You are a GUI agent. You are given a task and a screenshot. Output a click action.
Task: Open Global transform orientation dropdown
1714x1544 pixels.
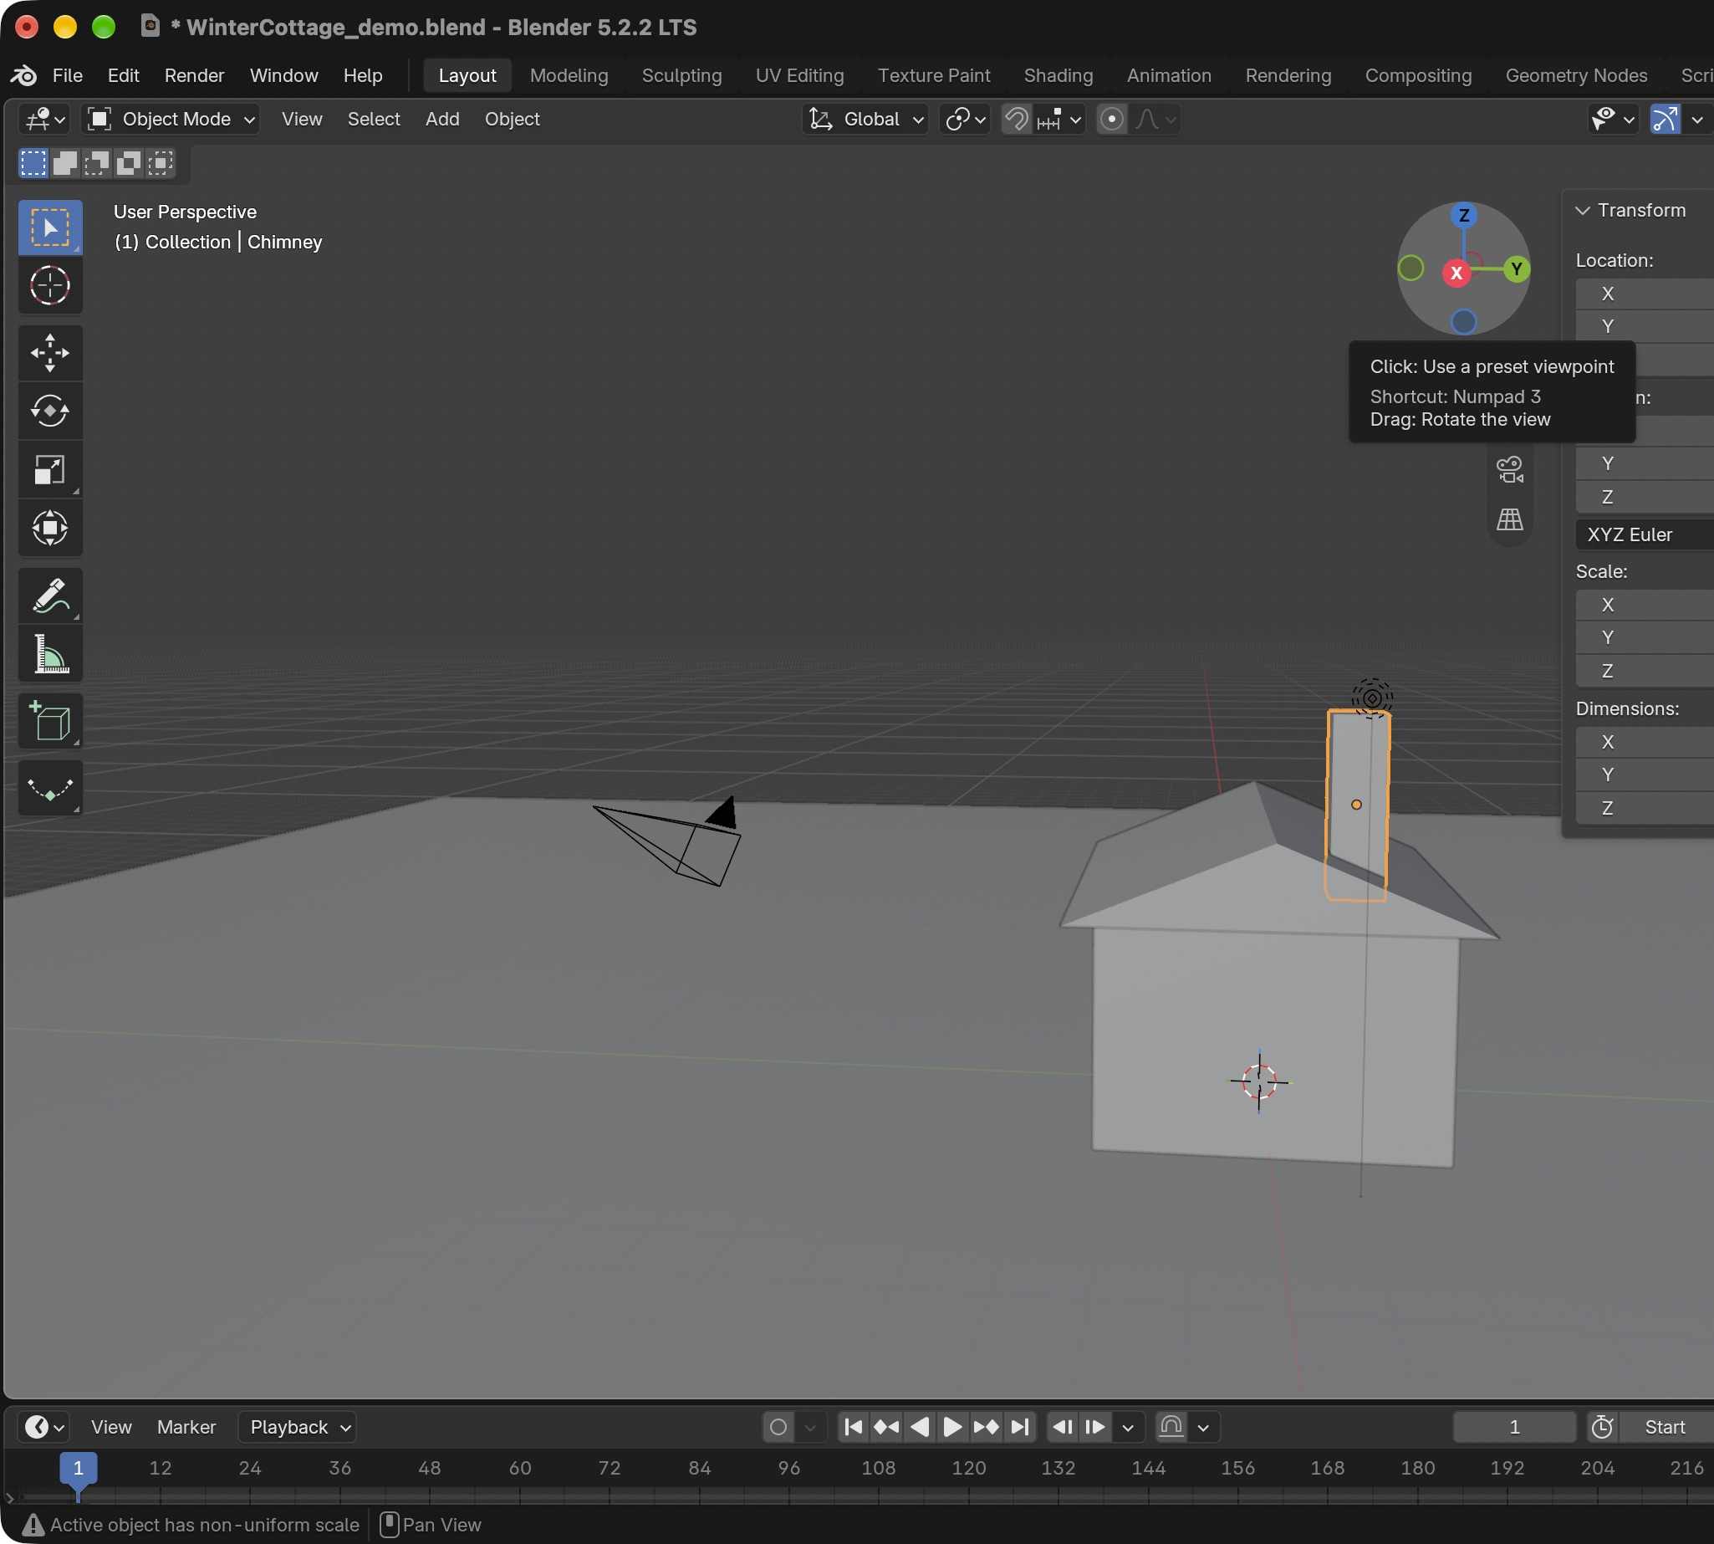click(x=866, y=119)
